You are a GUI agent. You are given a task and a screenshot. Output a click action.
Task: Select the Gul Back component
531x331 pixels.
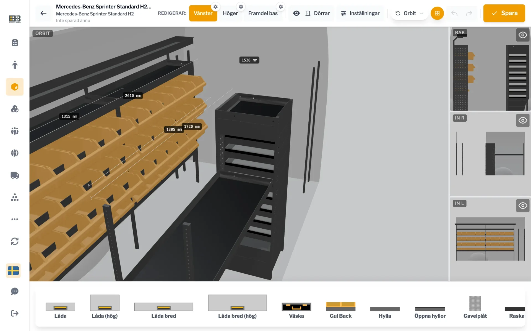(x=340, y=310)
